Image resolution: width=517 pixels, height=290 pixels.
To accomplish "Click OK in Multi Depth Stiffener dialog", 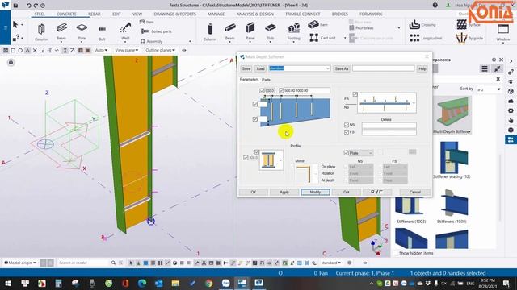I will (x=253, y=192).
